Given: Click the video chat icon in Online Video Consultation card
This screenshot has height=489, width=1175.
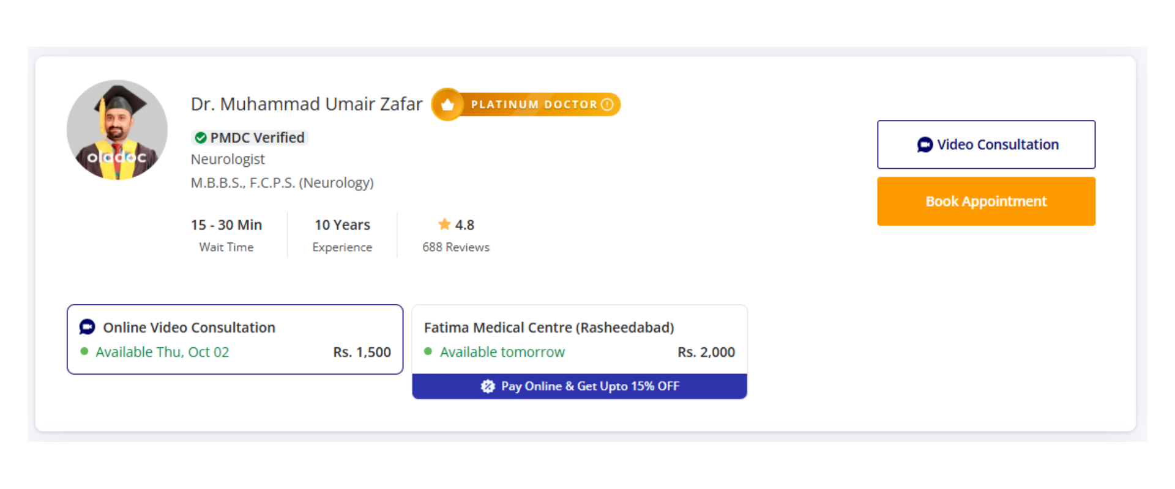Looking at the screenshot, I should [x=88, y=327].
